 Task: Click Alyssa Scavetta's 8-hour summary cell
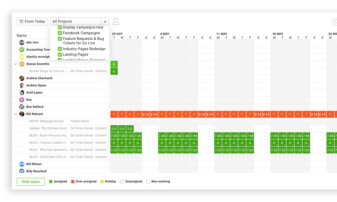(x=114, y=64)
